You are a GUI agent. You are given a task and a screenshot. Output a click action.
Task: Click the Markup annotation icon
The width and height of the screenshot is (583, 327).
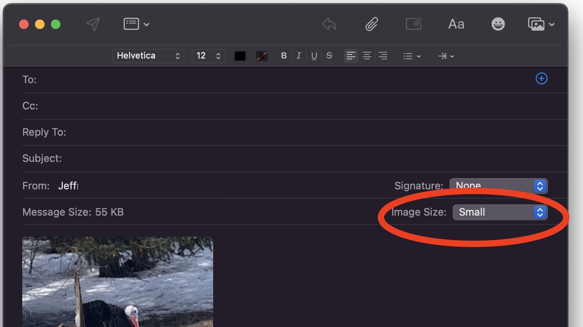(x=414, y=24)
